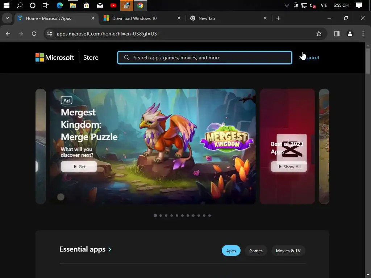Screen dimensions: 371x278
Task: Click the muted volume tray icon
Action: coord(313,5)
